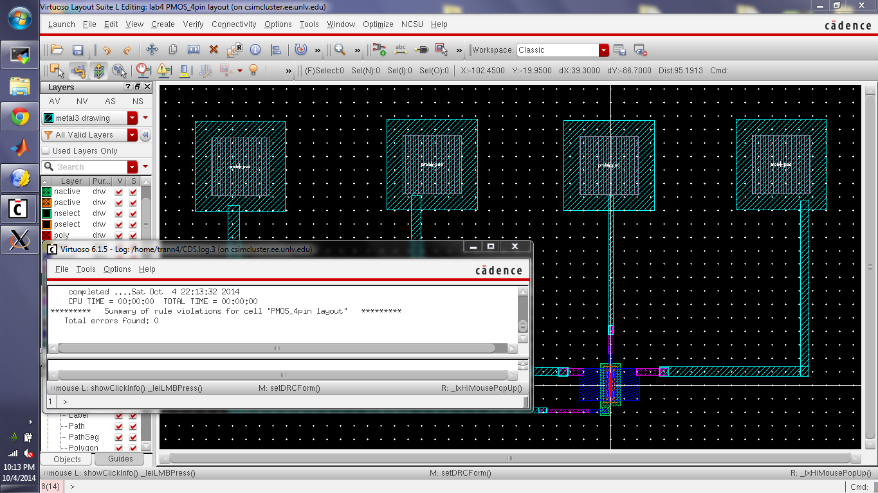Image resolution: width=878 pixels, height=493 pixels.
Task: Click the pactive orange color swatch
Action: pos(46,202)
